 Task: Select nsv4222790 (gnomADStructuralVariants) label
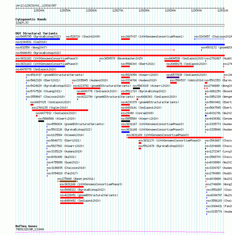106,97
